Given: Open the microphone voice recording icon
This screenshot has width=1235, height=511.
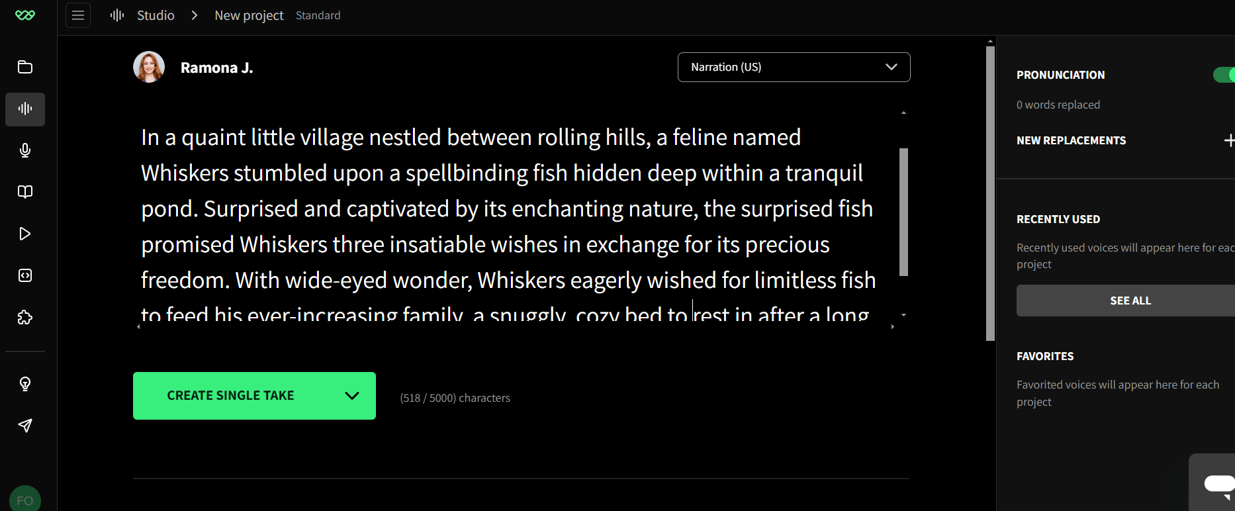Looking at the screenshot, I should point(25,151).
